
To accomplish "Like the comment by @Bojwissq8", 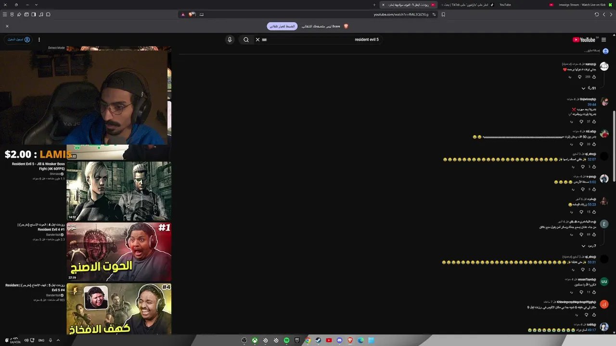I will (594, 122).
